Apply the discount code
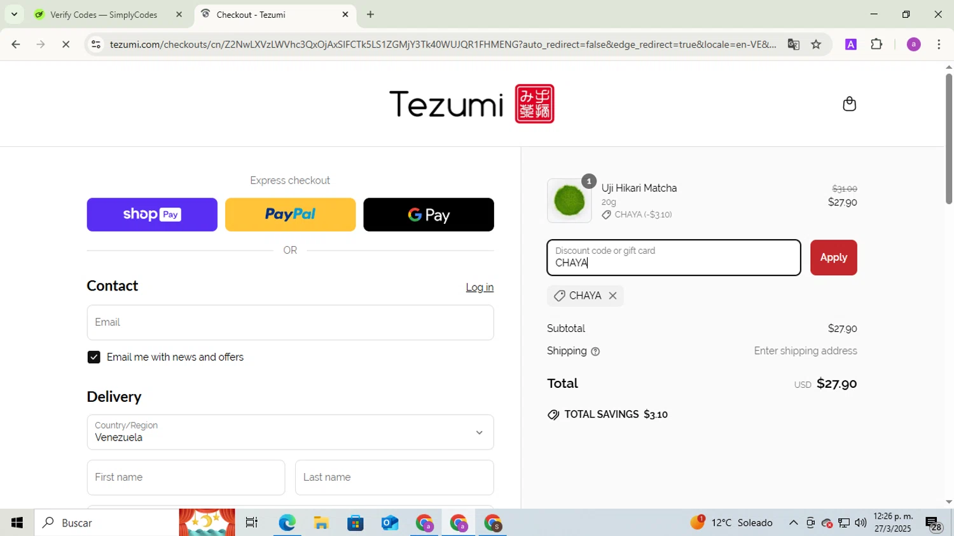This screenshot has width=954, height=536. [x=833, y=258]
